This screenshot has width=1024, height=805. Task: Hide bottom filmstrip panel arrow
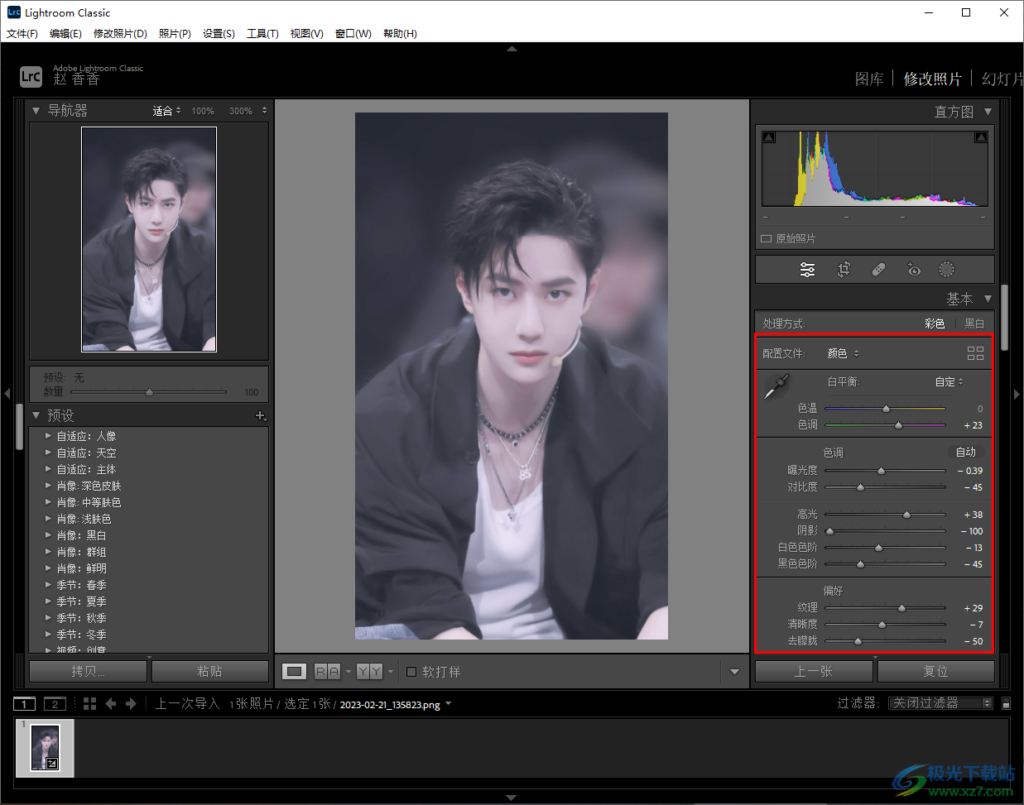(x=512, y=798)
